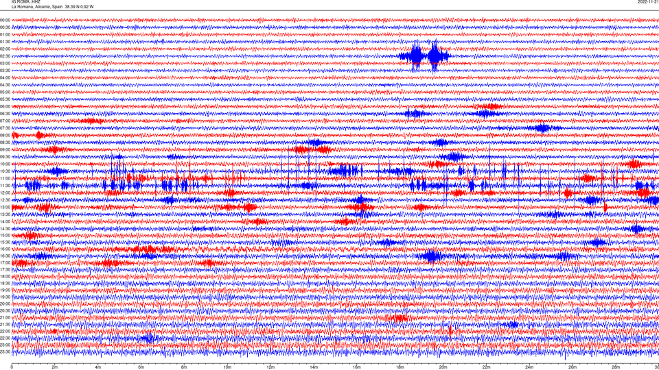The height and width of the screenshot is (370, 659).
Task: Click the 19:00 row label
Action: tap(5, 290)
